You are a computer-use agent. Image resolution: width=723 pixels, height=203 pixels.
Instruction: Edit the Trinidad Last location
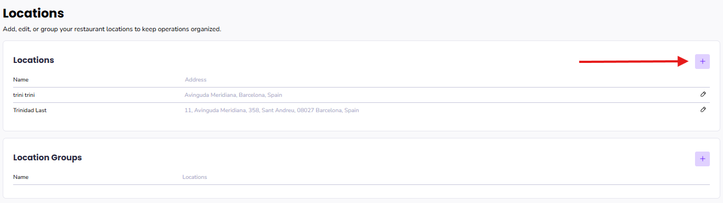[703, 109]
